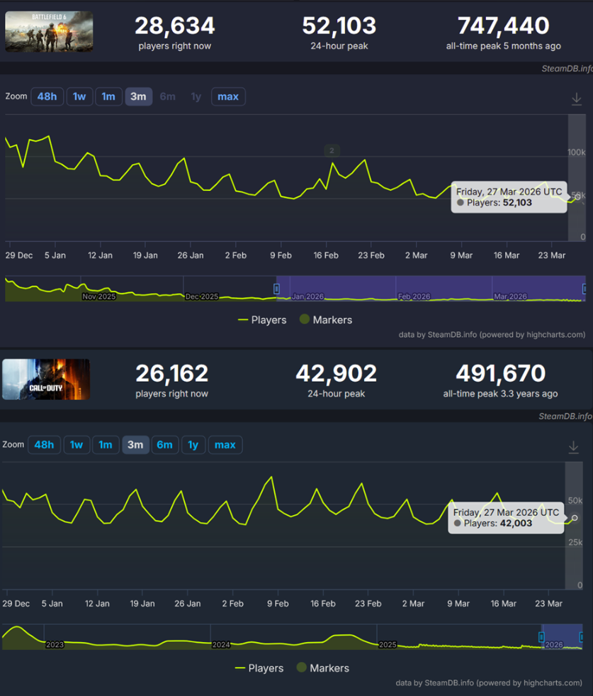This screenshot has height=696, width=593.
Task: Select 1y zoom on Call of Duty chart
Action: pos(193,445)
